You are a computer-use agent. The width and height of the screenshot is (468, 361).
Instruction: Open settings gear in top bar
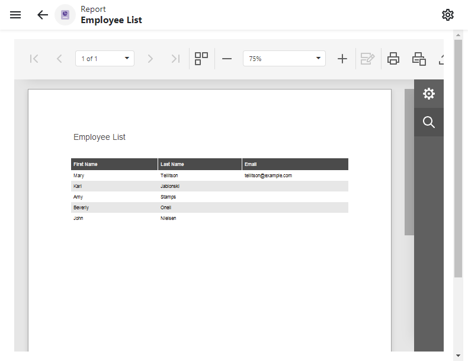448,15
